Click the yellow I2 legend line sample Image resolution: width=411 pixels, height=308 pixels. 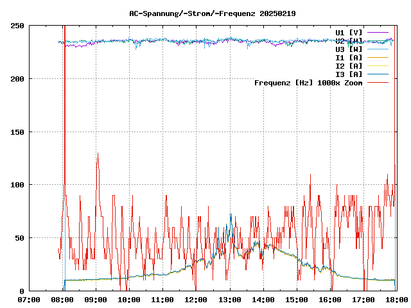click(x=378, y=65)
